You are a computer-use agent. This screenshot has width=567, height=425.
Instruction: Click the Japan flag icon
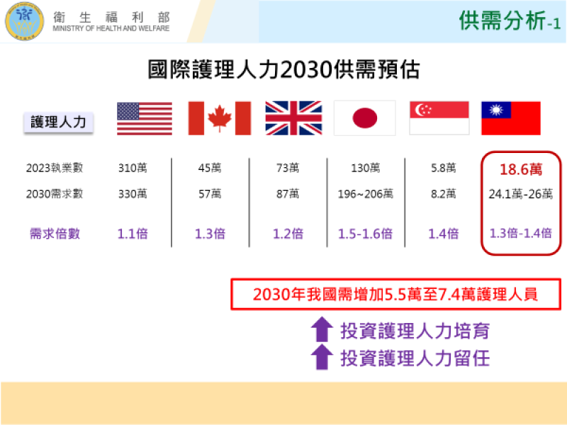[363, 118]
